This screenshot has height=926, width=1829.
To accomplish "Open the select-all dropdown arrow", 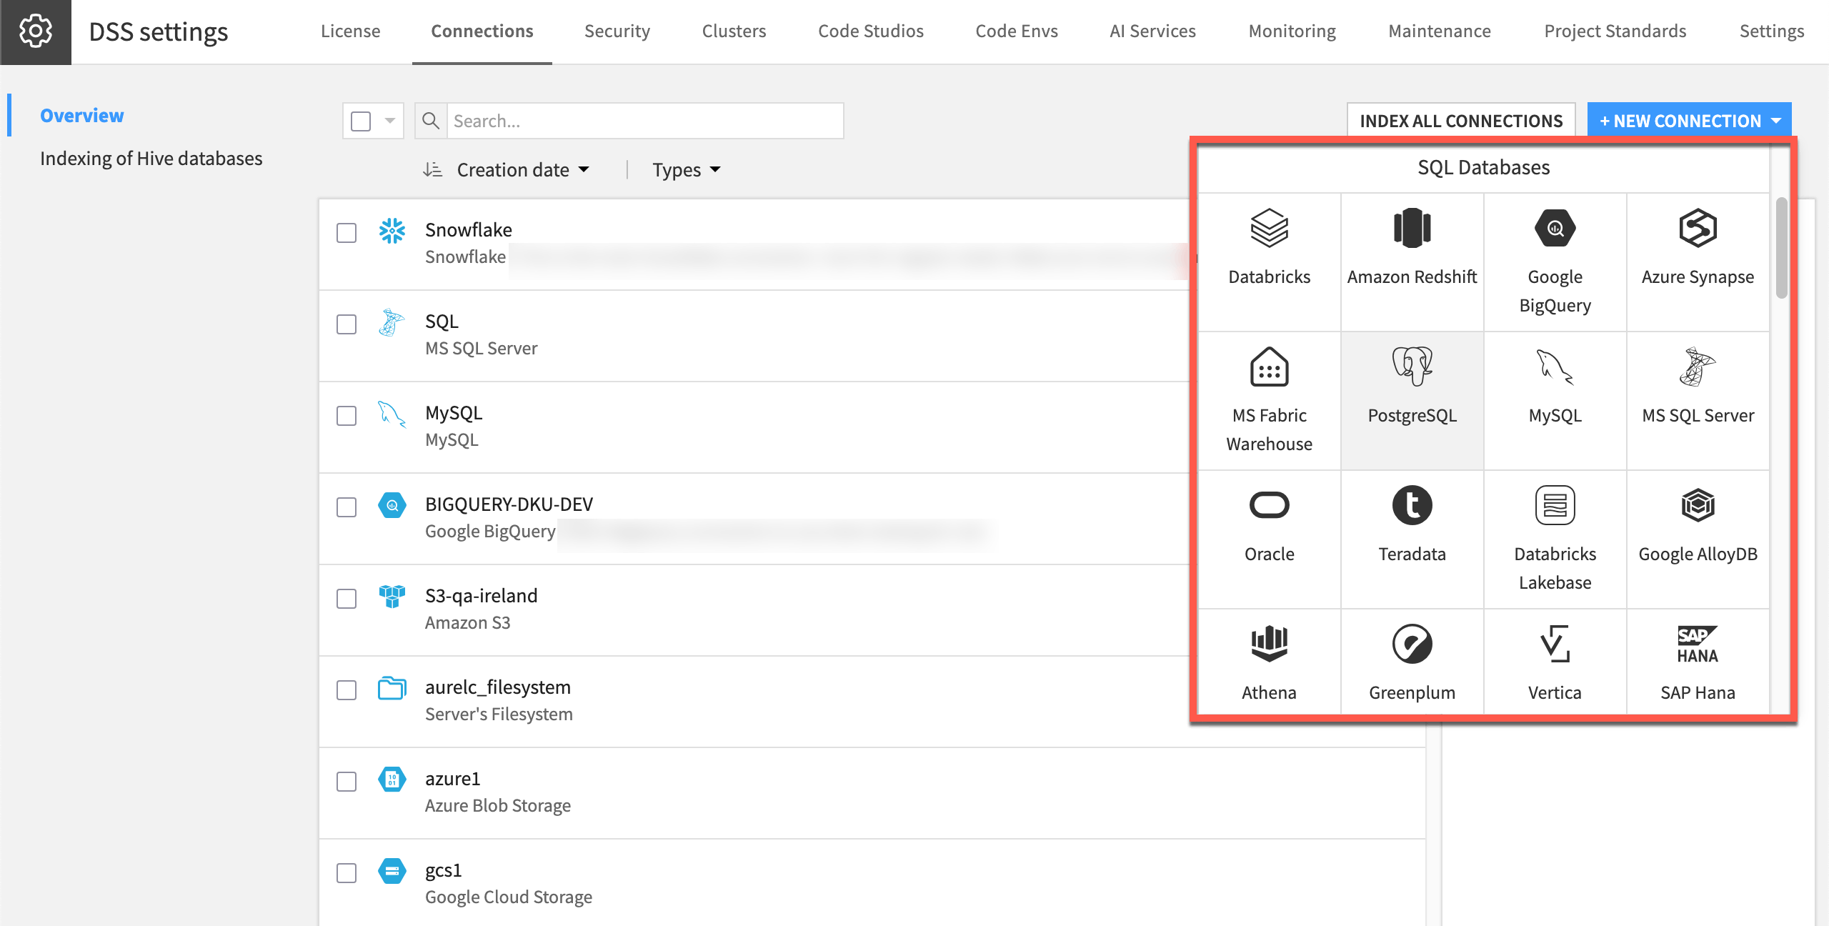I will [x=390, y=121].
